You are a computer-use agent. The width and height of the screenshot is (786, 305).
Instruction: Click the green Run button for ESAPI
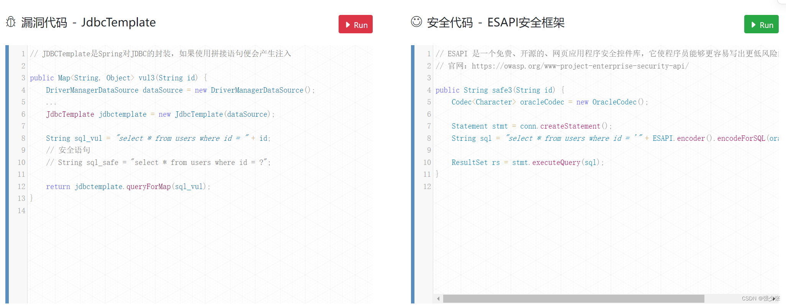pos(761,24)
